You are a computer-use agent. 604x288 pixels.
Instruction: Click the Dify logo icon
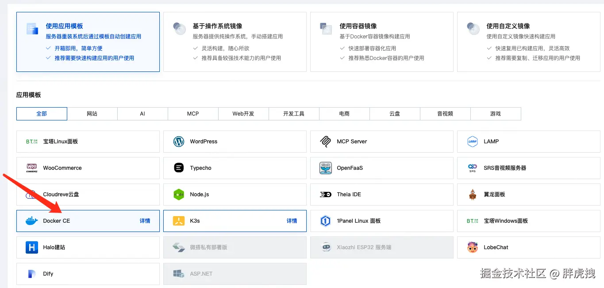point(32,274)
